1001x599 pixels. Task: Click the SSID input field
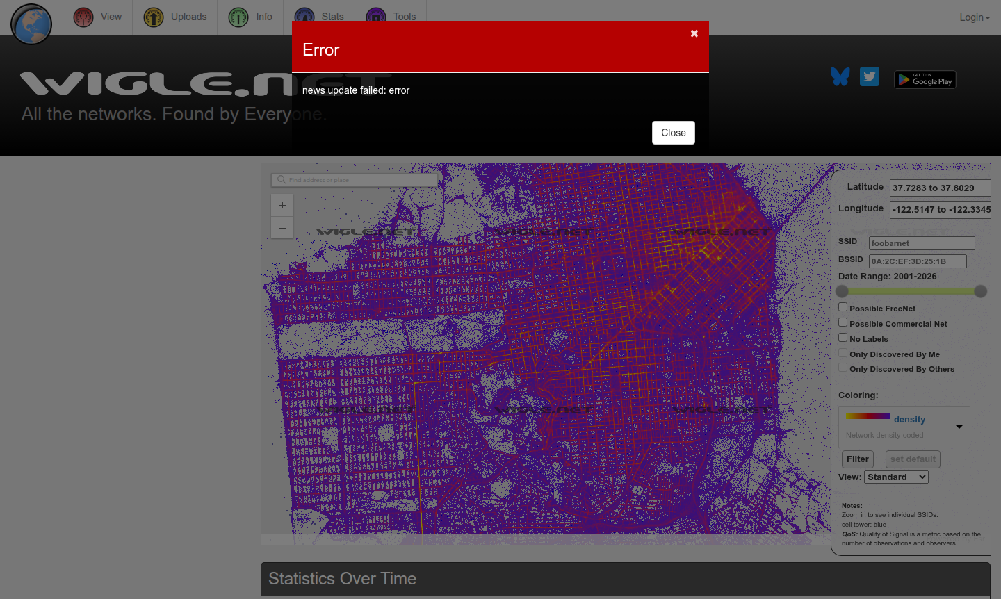coord(922,243)
